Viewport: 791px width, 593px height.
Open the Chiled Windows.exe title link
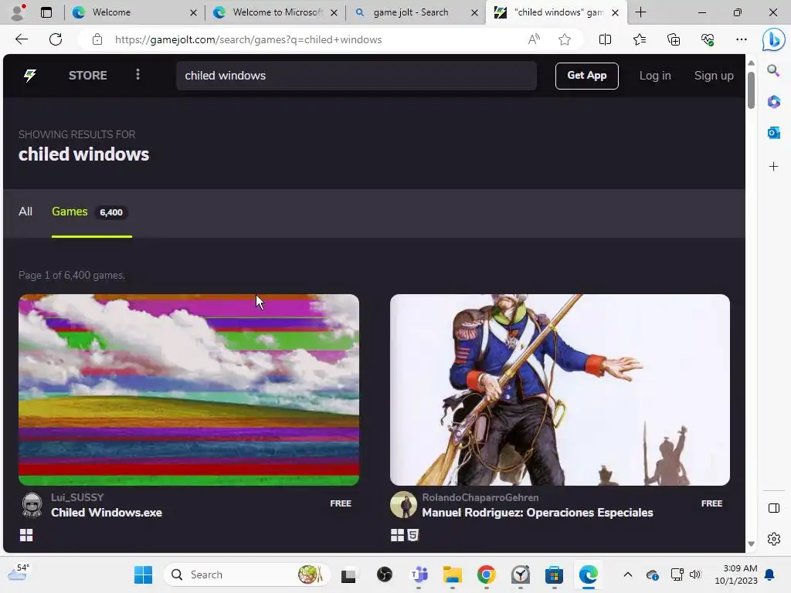coord(107,513)
